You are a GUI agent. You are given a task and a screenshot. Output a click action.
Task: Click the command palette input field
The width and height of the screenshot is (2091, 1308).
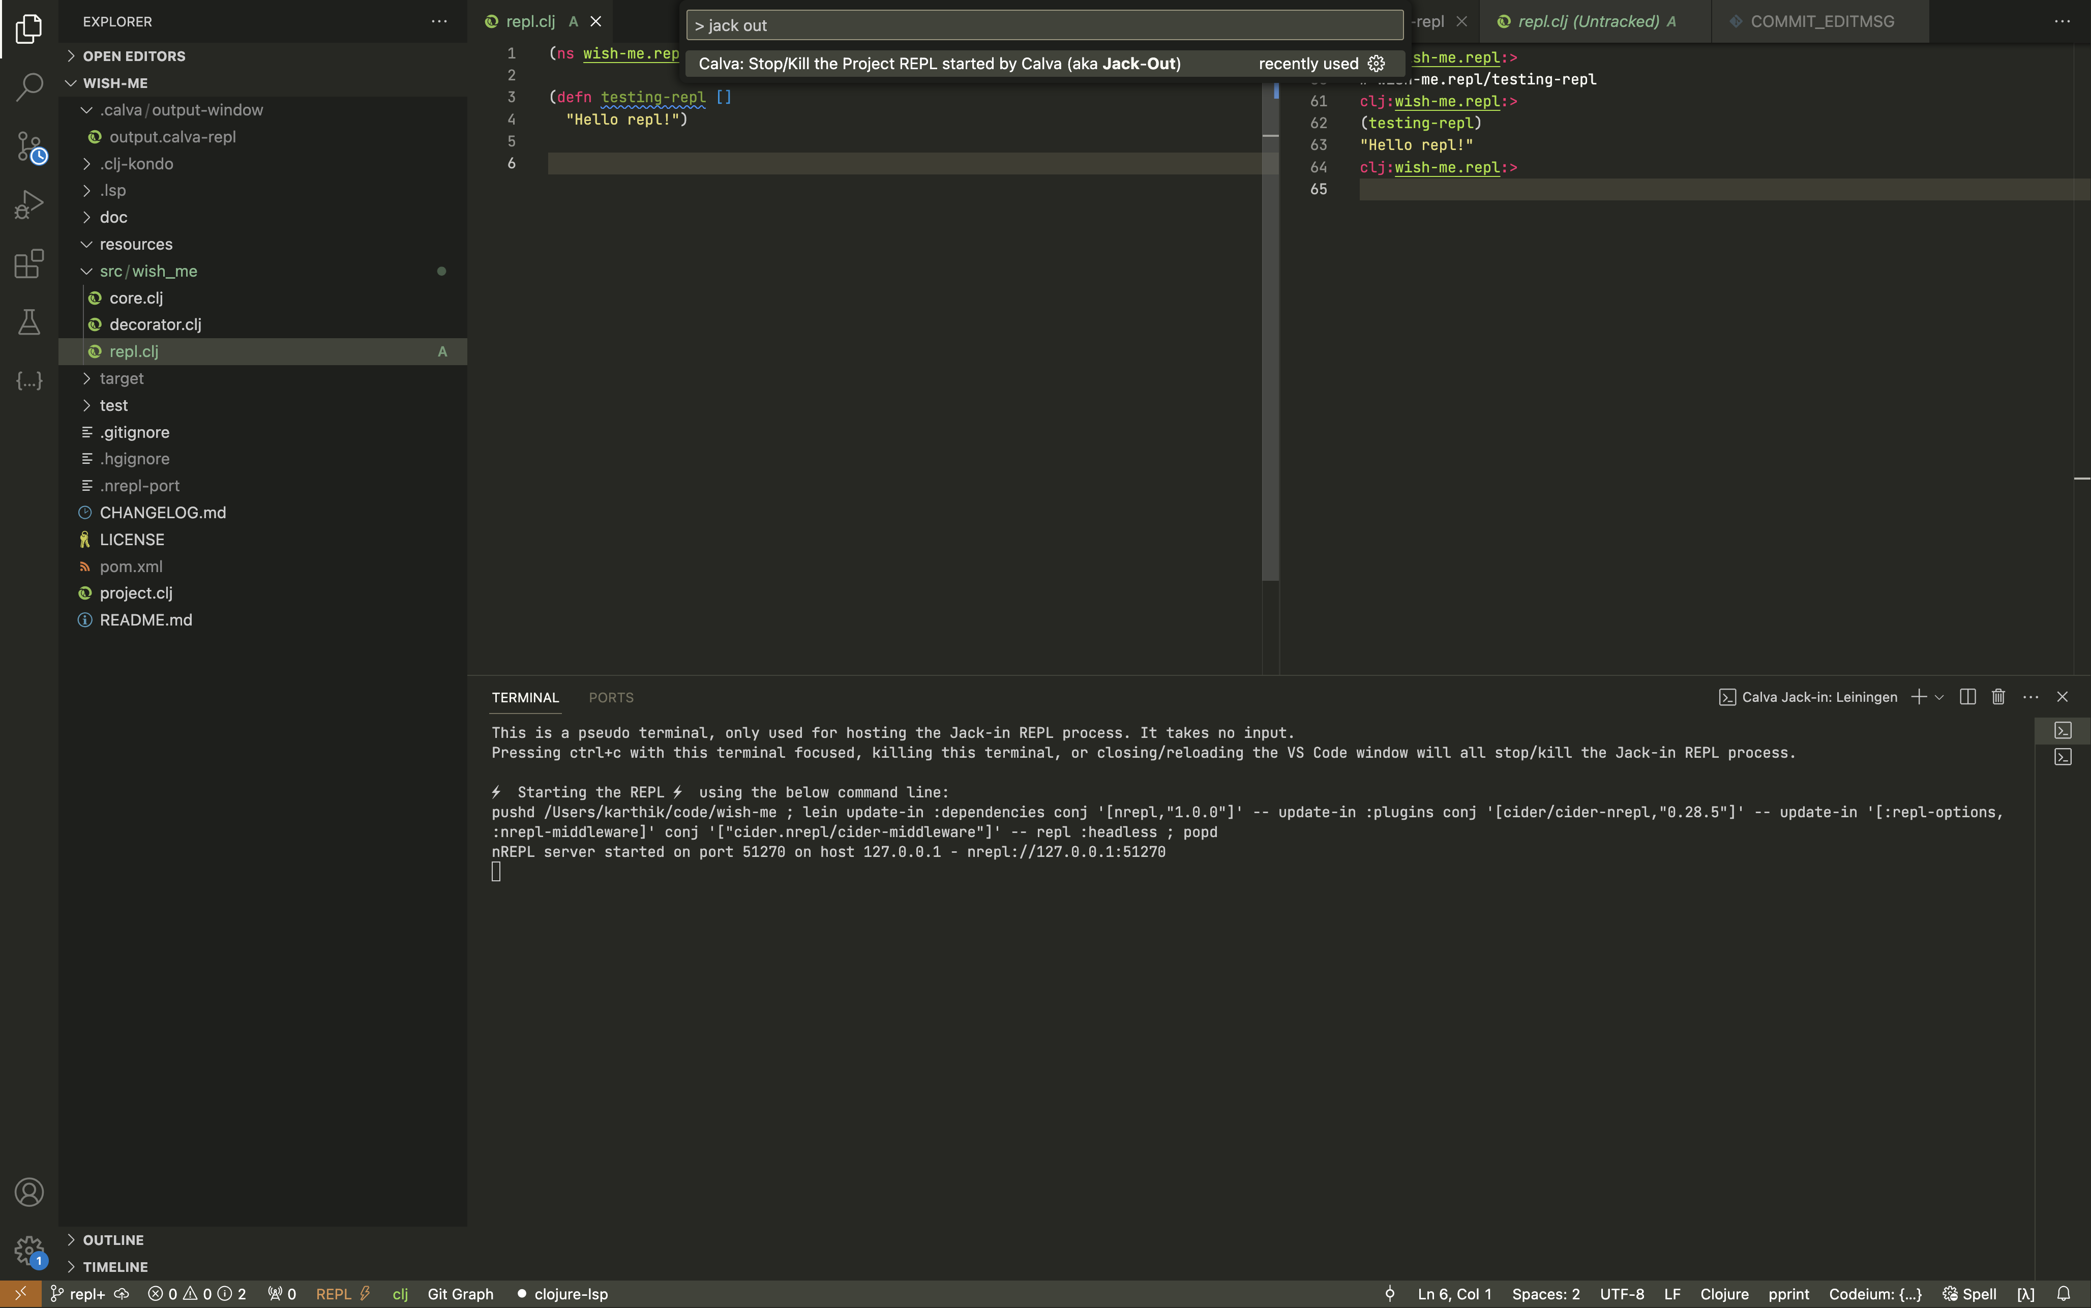1044,25
